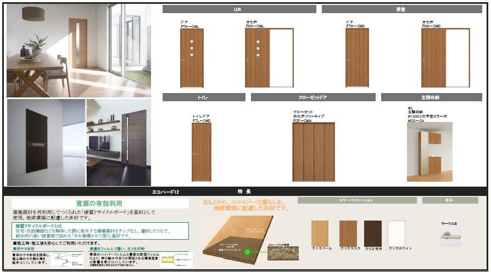Click the サークルB label text

tap(449, 224)
